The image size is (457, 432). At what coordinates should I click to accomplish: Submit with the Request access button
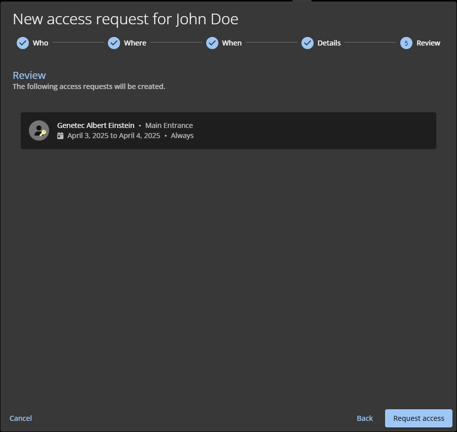[418, 418]
